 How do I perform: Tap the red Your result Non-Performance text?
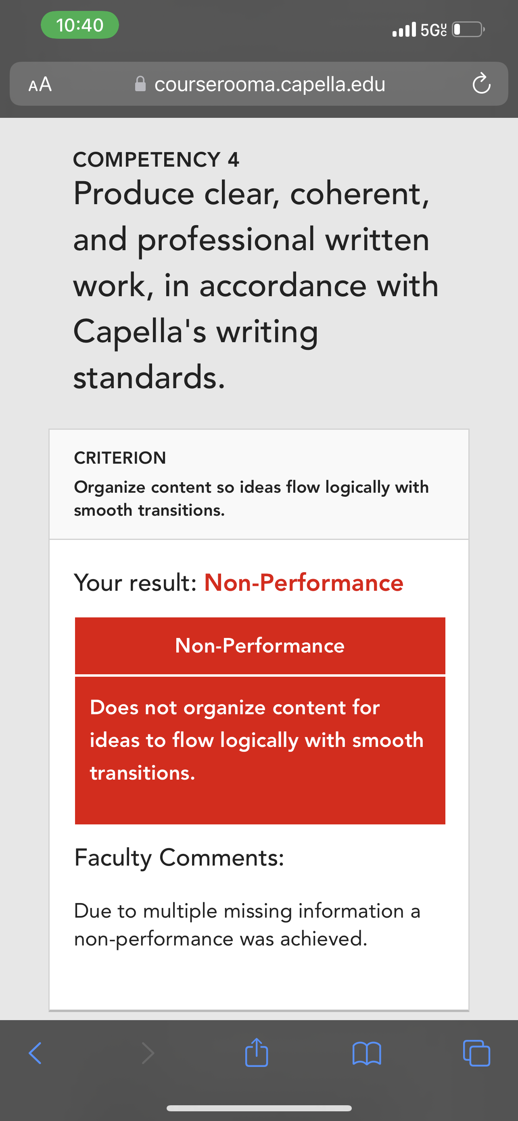tap(304, 582)
